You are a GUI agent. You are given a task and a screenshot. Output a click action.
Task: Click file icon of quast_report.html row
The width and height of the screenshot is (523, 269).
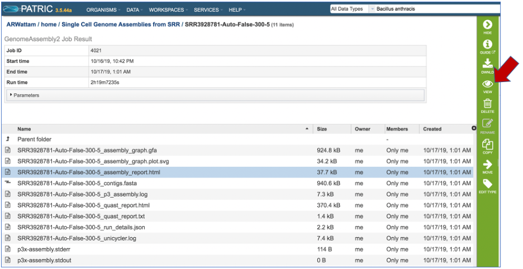point(8,205)
